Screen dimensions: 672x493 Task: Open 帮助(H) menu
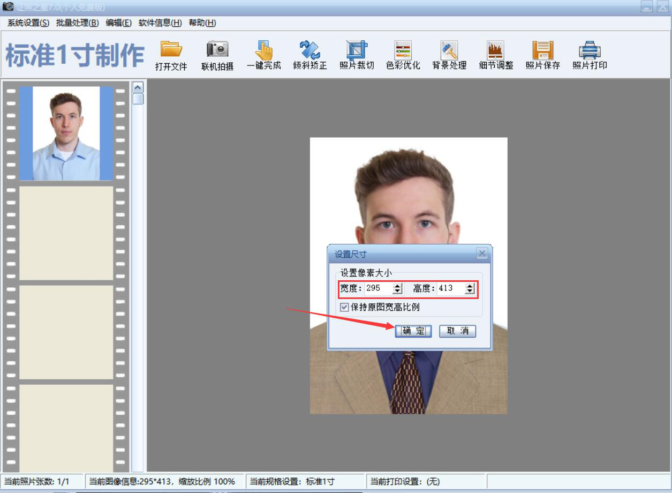[x=202, y=23]
